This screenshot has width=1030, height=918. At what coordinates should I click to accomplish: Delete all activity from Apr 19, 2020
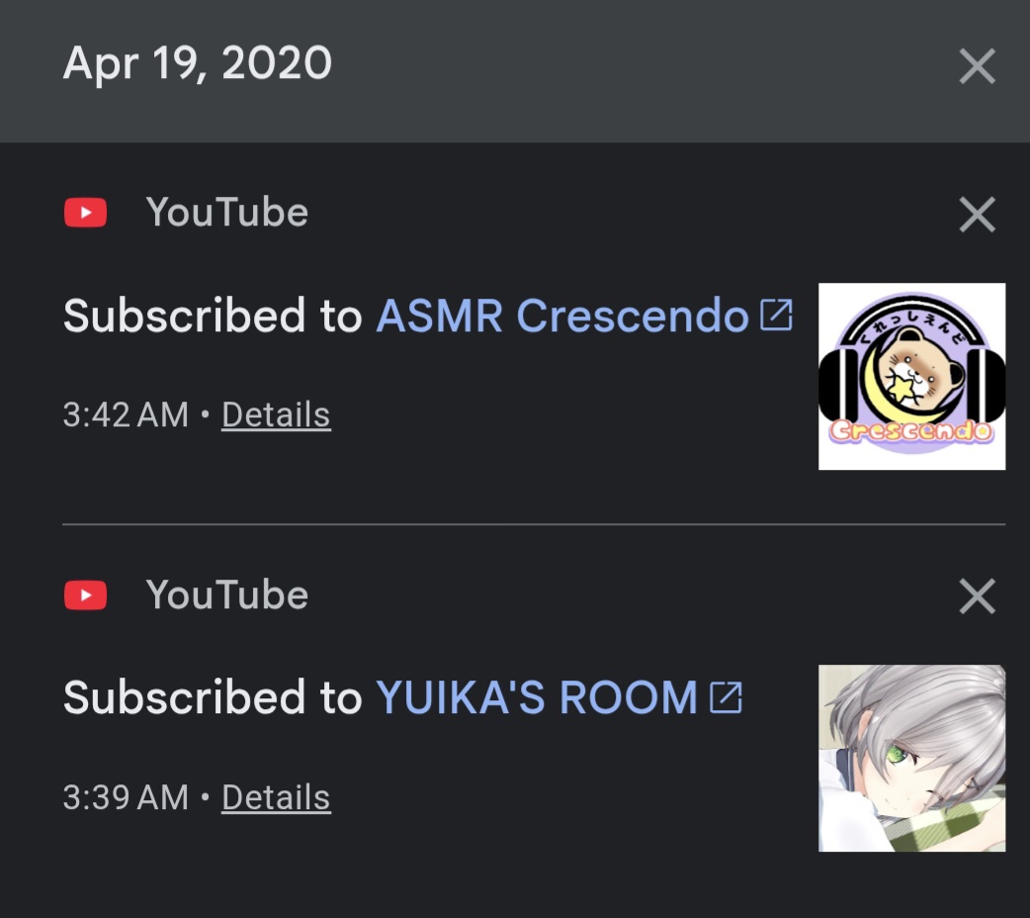[x=978, y=65]
